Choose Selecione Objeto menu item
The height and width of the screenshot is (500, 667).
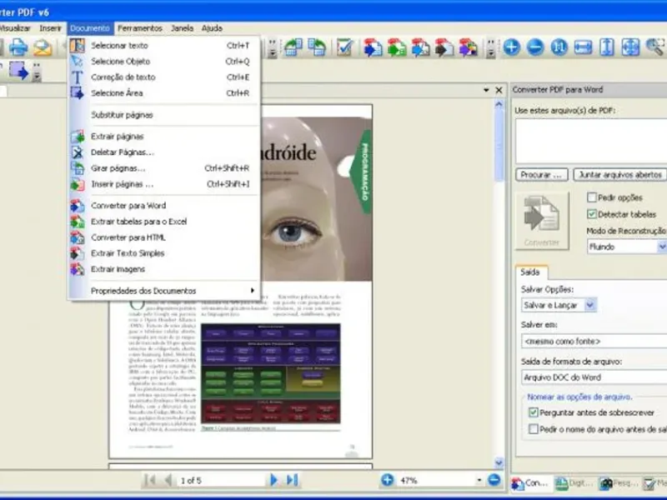click(165, 61)
